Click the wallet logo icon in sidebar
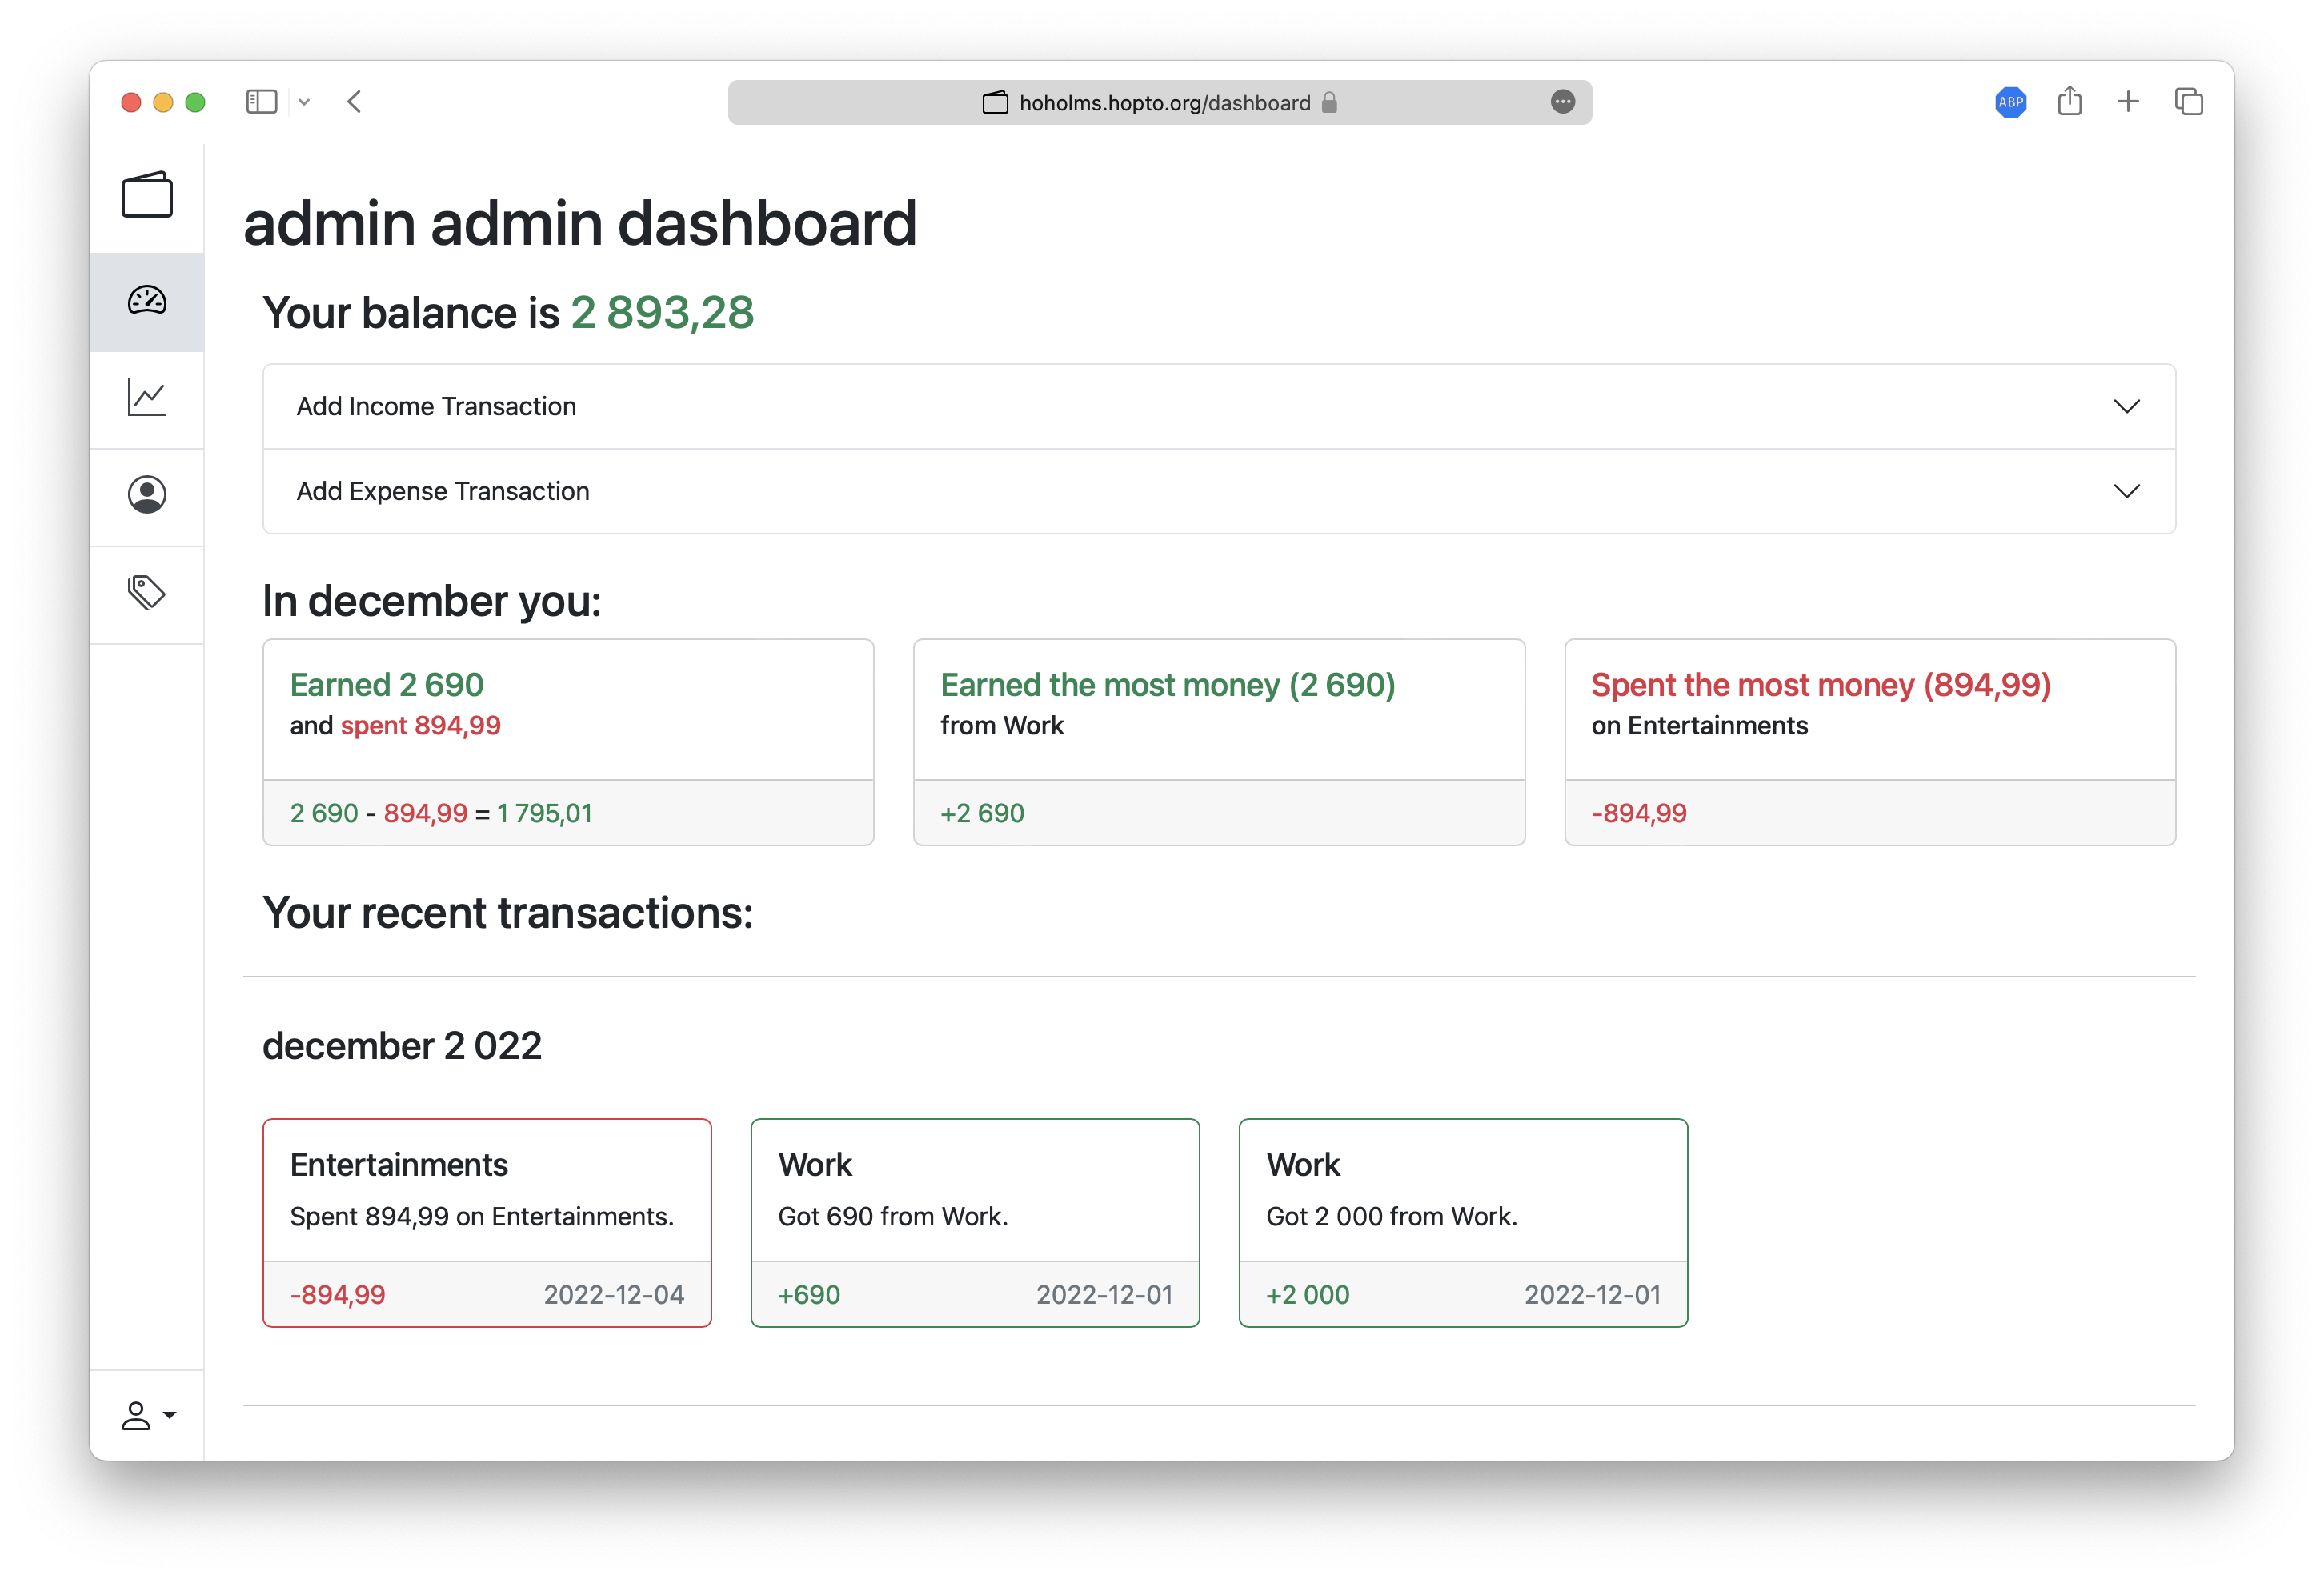Screen dimensions: 2324x1579 [x=147, y=195]
